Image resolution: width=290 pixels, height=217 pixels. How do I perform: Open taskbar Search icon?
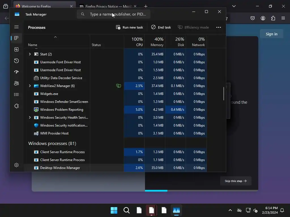tap(127, 210)
